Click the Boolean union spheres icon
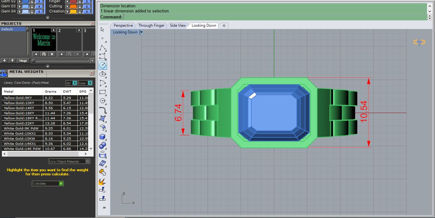The width and height of the screenshot is (435, 218). click(x=103, y=146)
